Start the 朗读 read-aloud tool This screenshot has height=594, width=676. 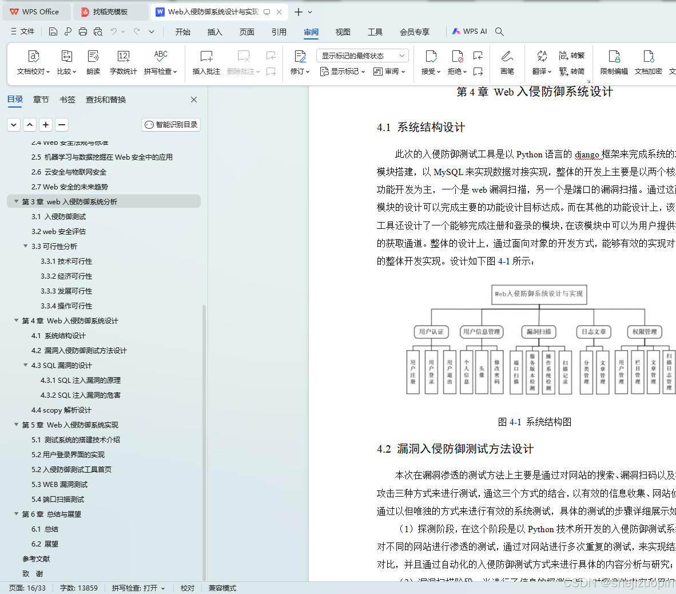93,62
